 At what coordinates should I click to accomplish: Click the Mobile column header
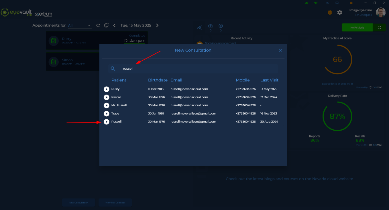coord(243,80)
